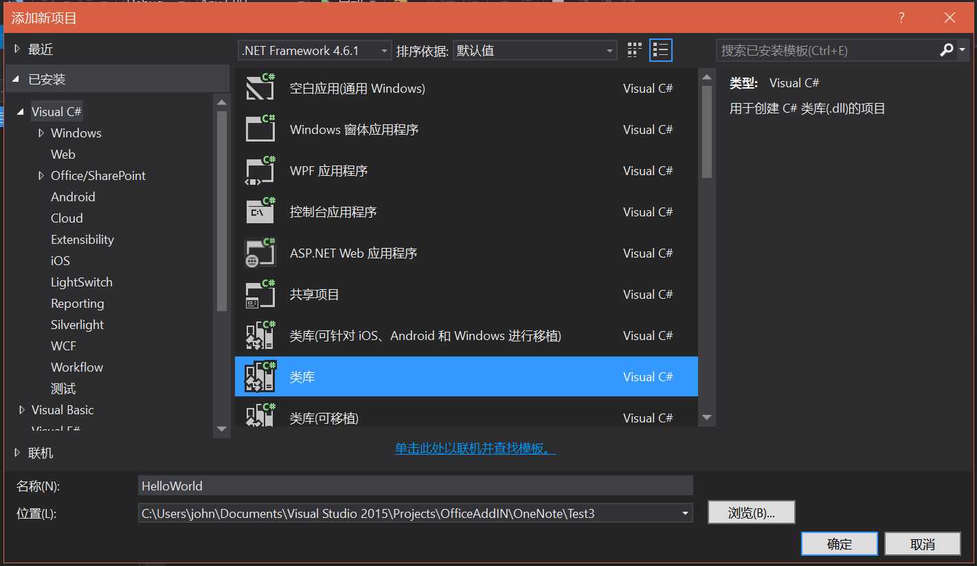Close the 添加新项目 dialog
Image resolution: width=977 pixels, height=566 pixels.
click(950, 18)
